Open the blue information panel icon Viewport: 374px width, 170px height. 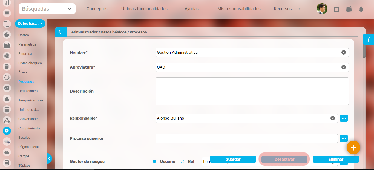369,39
